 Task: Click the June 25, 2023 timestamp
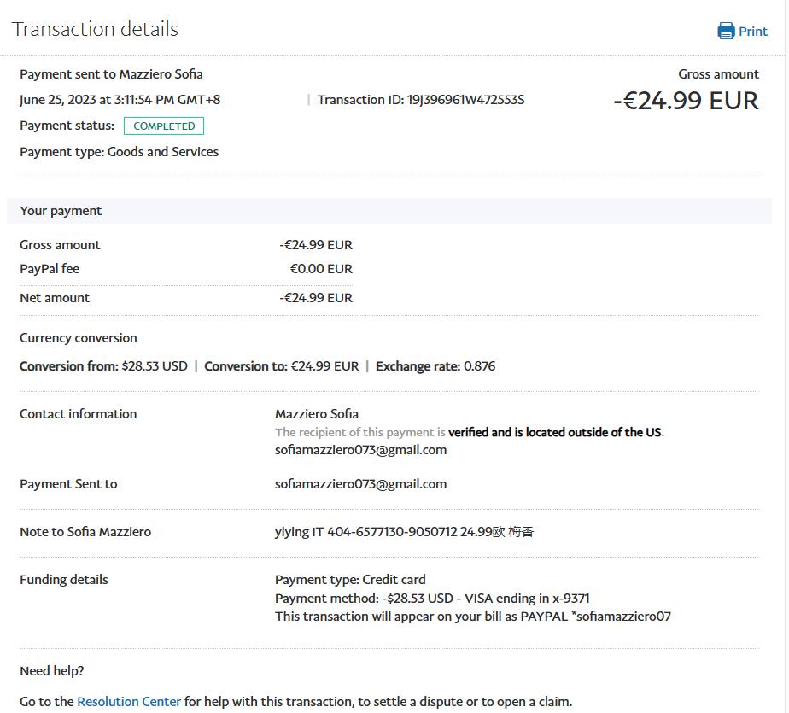click(120, 100)
